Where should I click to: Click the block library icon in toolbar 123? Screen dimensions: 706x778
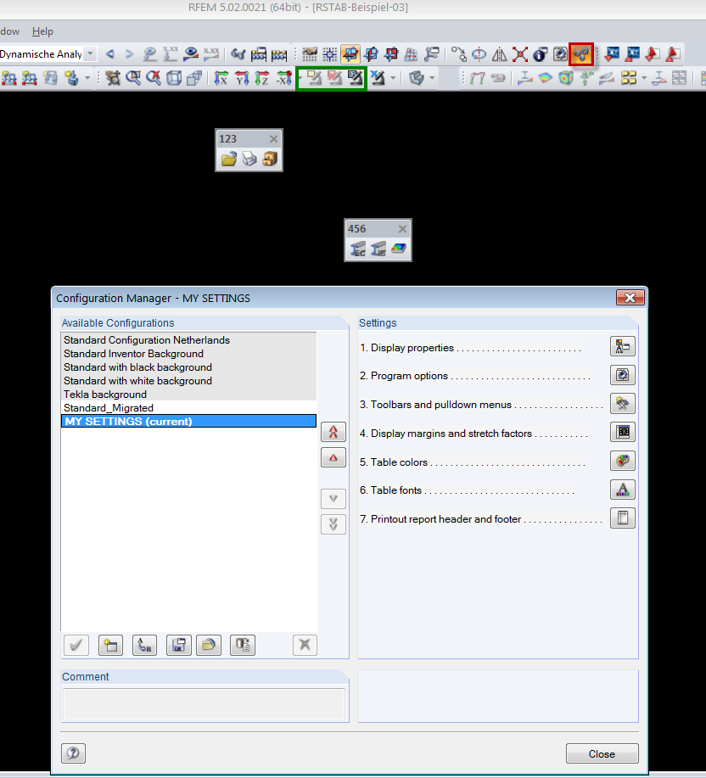(269, 159)
